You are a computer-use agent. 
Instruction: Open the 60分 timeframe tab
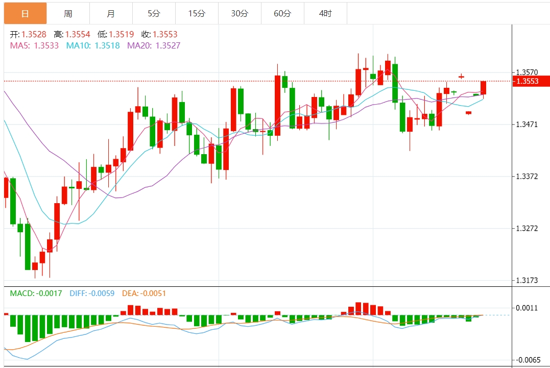click(x=282, y=13)
